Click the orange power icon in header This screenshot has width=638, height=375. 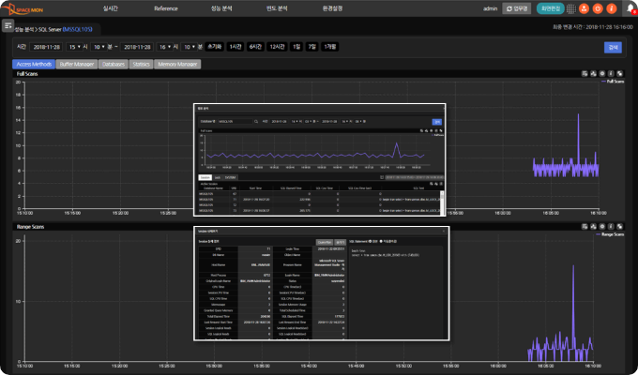pyautogui.click(x=598, y=8)
